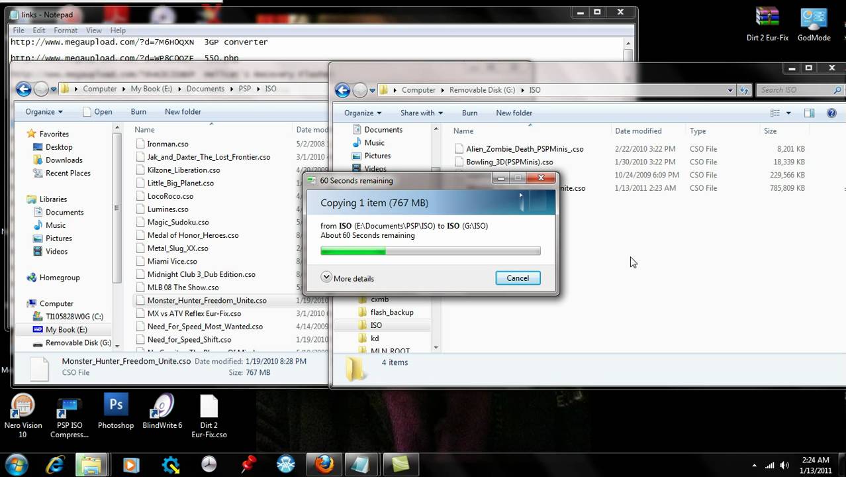Open the View menu in Notepad

click(x=94, y=30)
